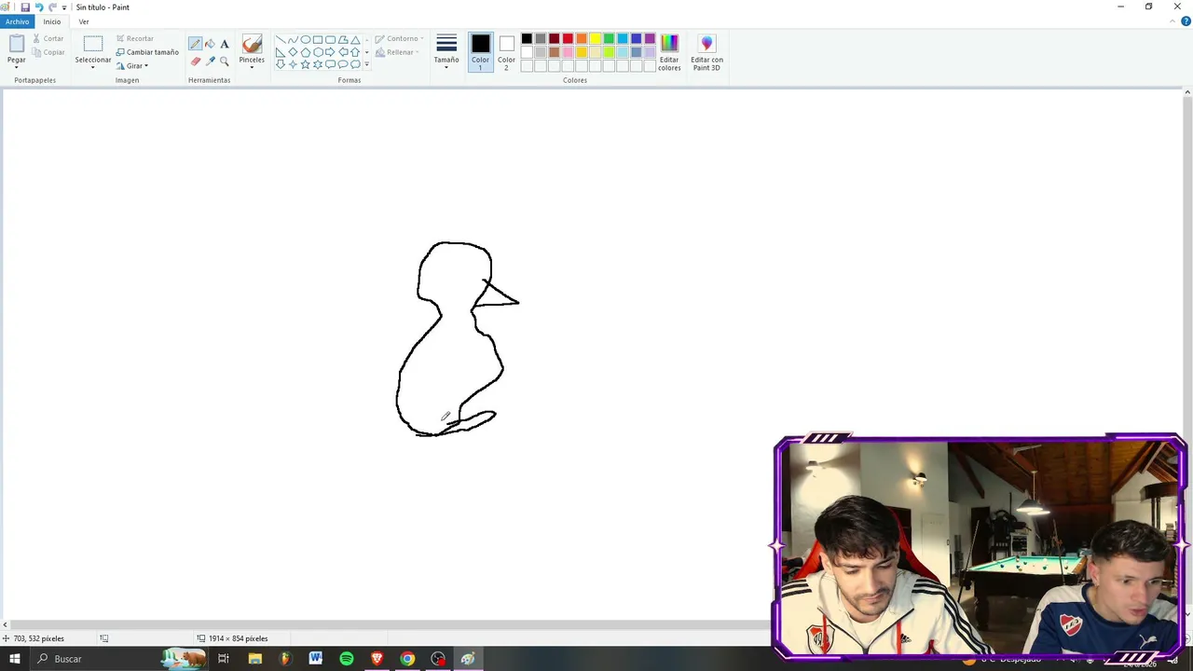Open Paint help question mark icon

[x=1186, y=21]
